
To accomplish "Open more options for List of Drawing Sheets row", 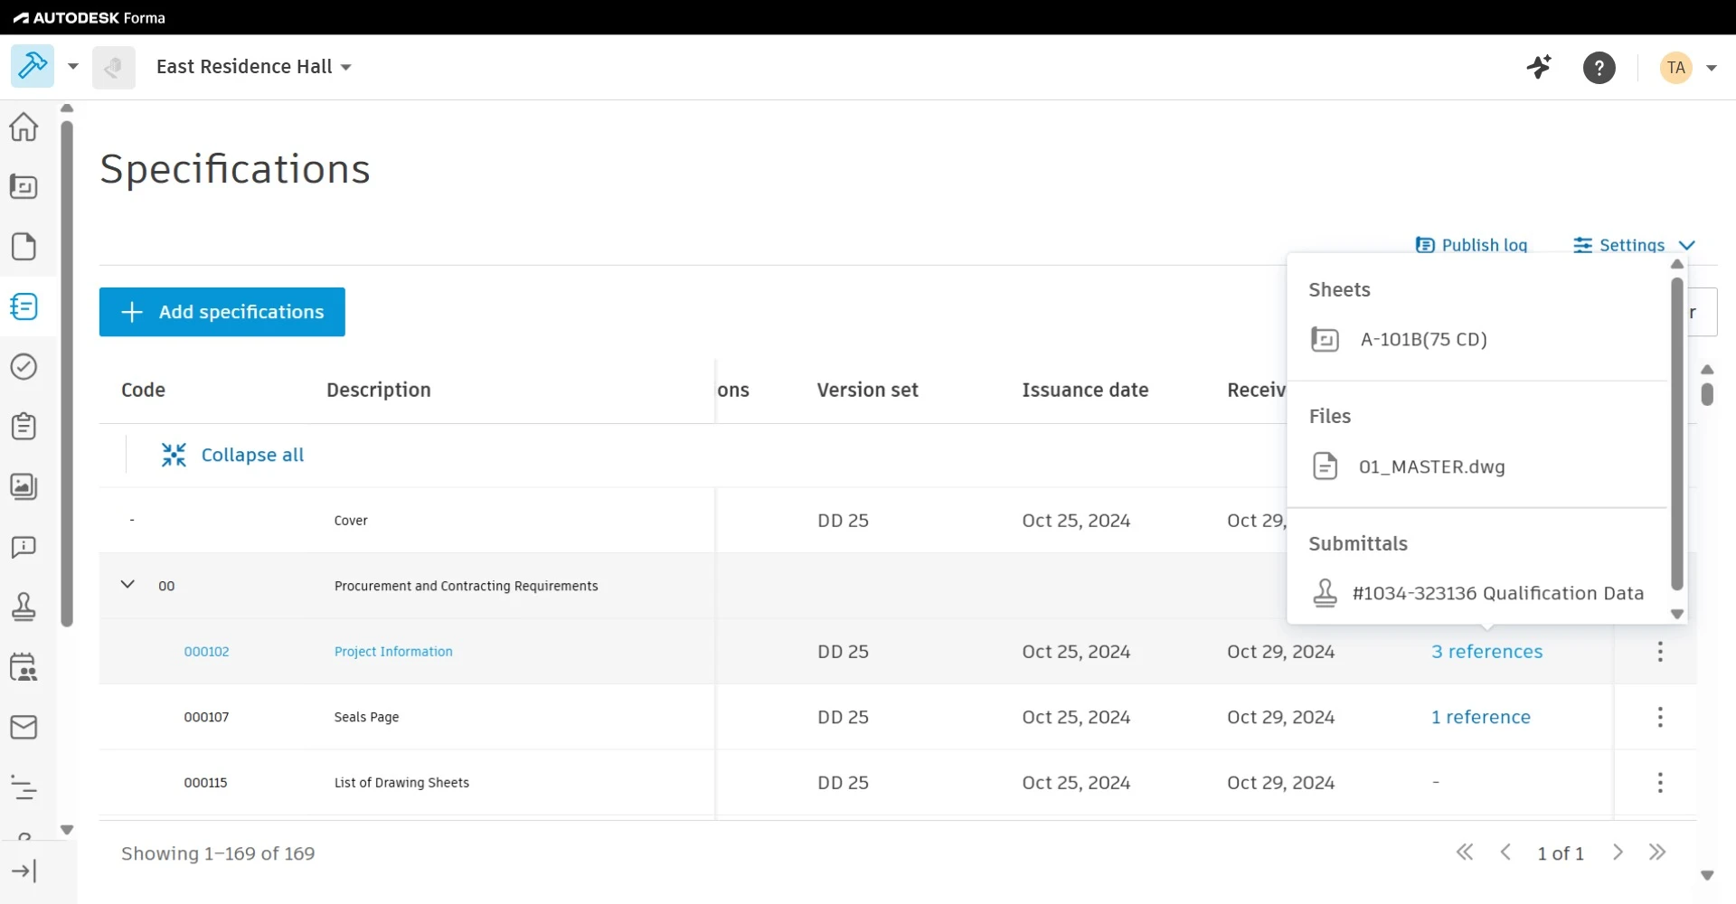I will click(x=1660, y=783).
